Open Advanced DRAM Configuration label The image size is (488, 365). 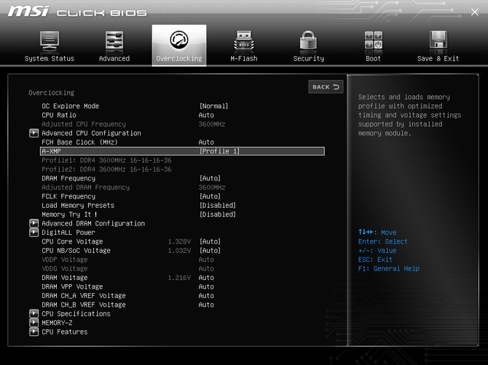click(93, 223)
